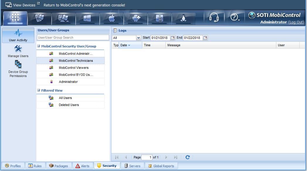Open the help menu dropdown
The height and width of the screenshot is (171, 307).
point(235,18)
